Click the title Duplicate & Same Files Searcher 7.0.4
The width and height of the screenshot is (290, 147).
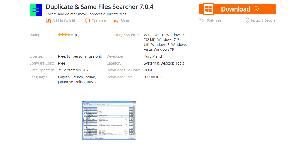tap(100, 7)
